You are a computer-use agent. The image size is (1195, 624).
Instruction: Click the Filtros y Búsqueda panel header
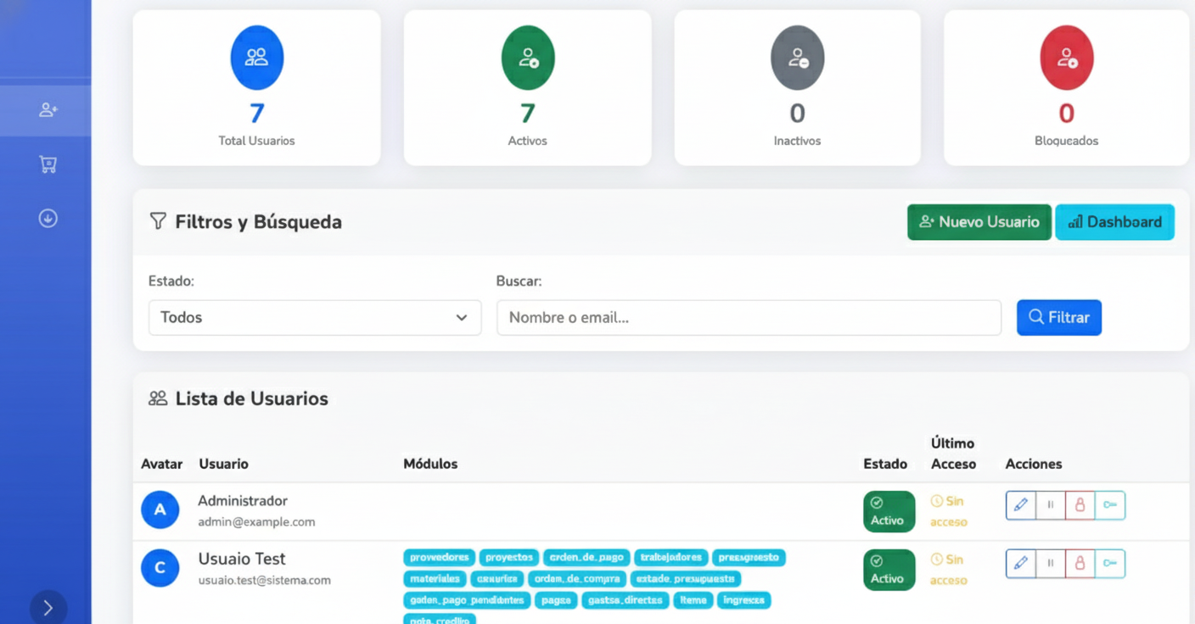click(258, 222)
